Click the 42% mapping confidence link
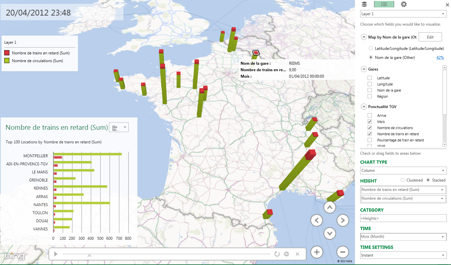 (440, 57)
